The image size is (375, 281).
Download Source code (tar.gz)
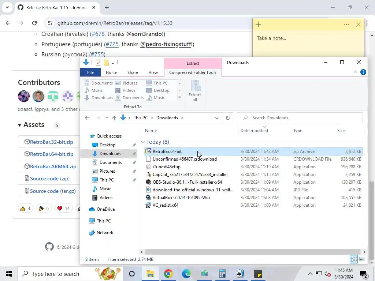click(53, 191)
